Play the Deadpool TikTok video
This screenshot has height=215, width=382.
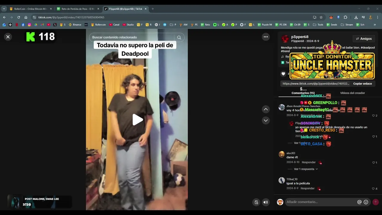click(137, 119)
